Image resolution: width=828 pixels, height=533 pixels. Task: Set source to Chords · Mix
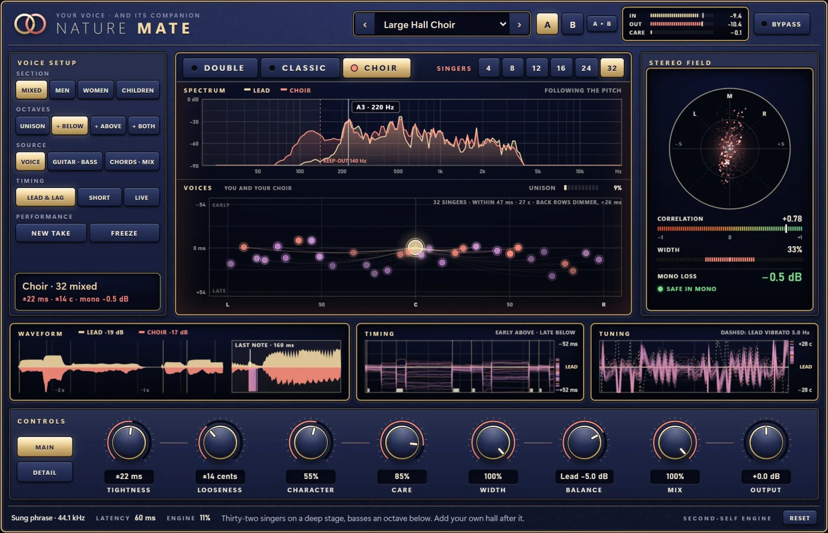coord(132,162)
